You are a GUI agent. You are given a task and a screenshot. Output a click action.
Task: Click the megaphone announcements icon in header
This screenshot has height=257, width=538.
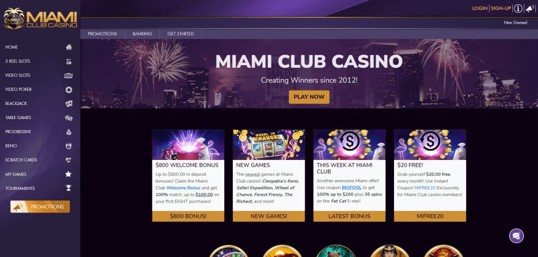(x=530, y=8)
